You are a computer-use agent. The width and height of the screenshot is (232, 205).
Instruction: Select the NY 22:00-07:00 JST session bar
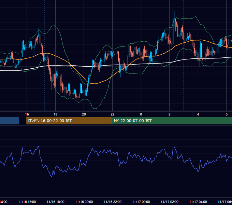coord(172,121)
